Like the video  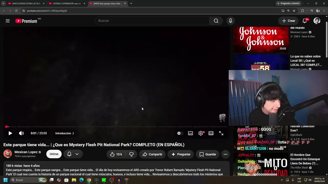[116, 154]
